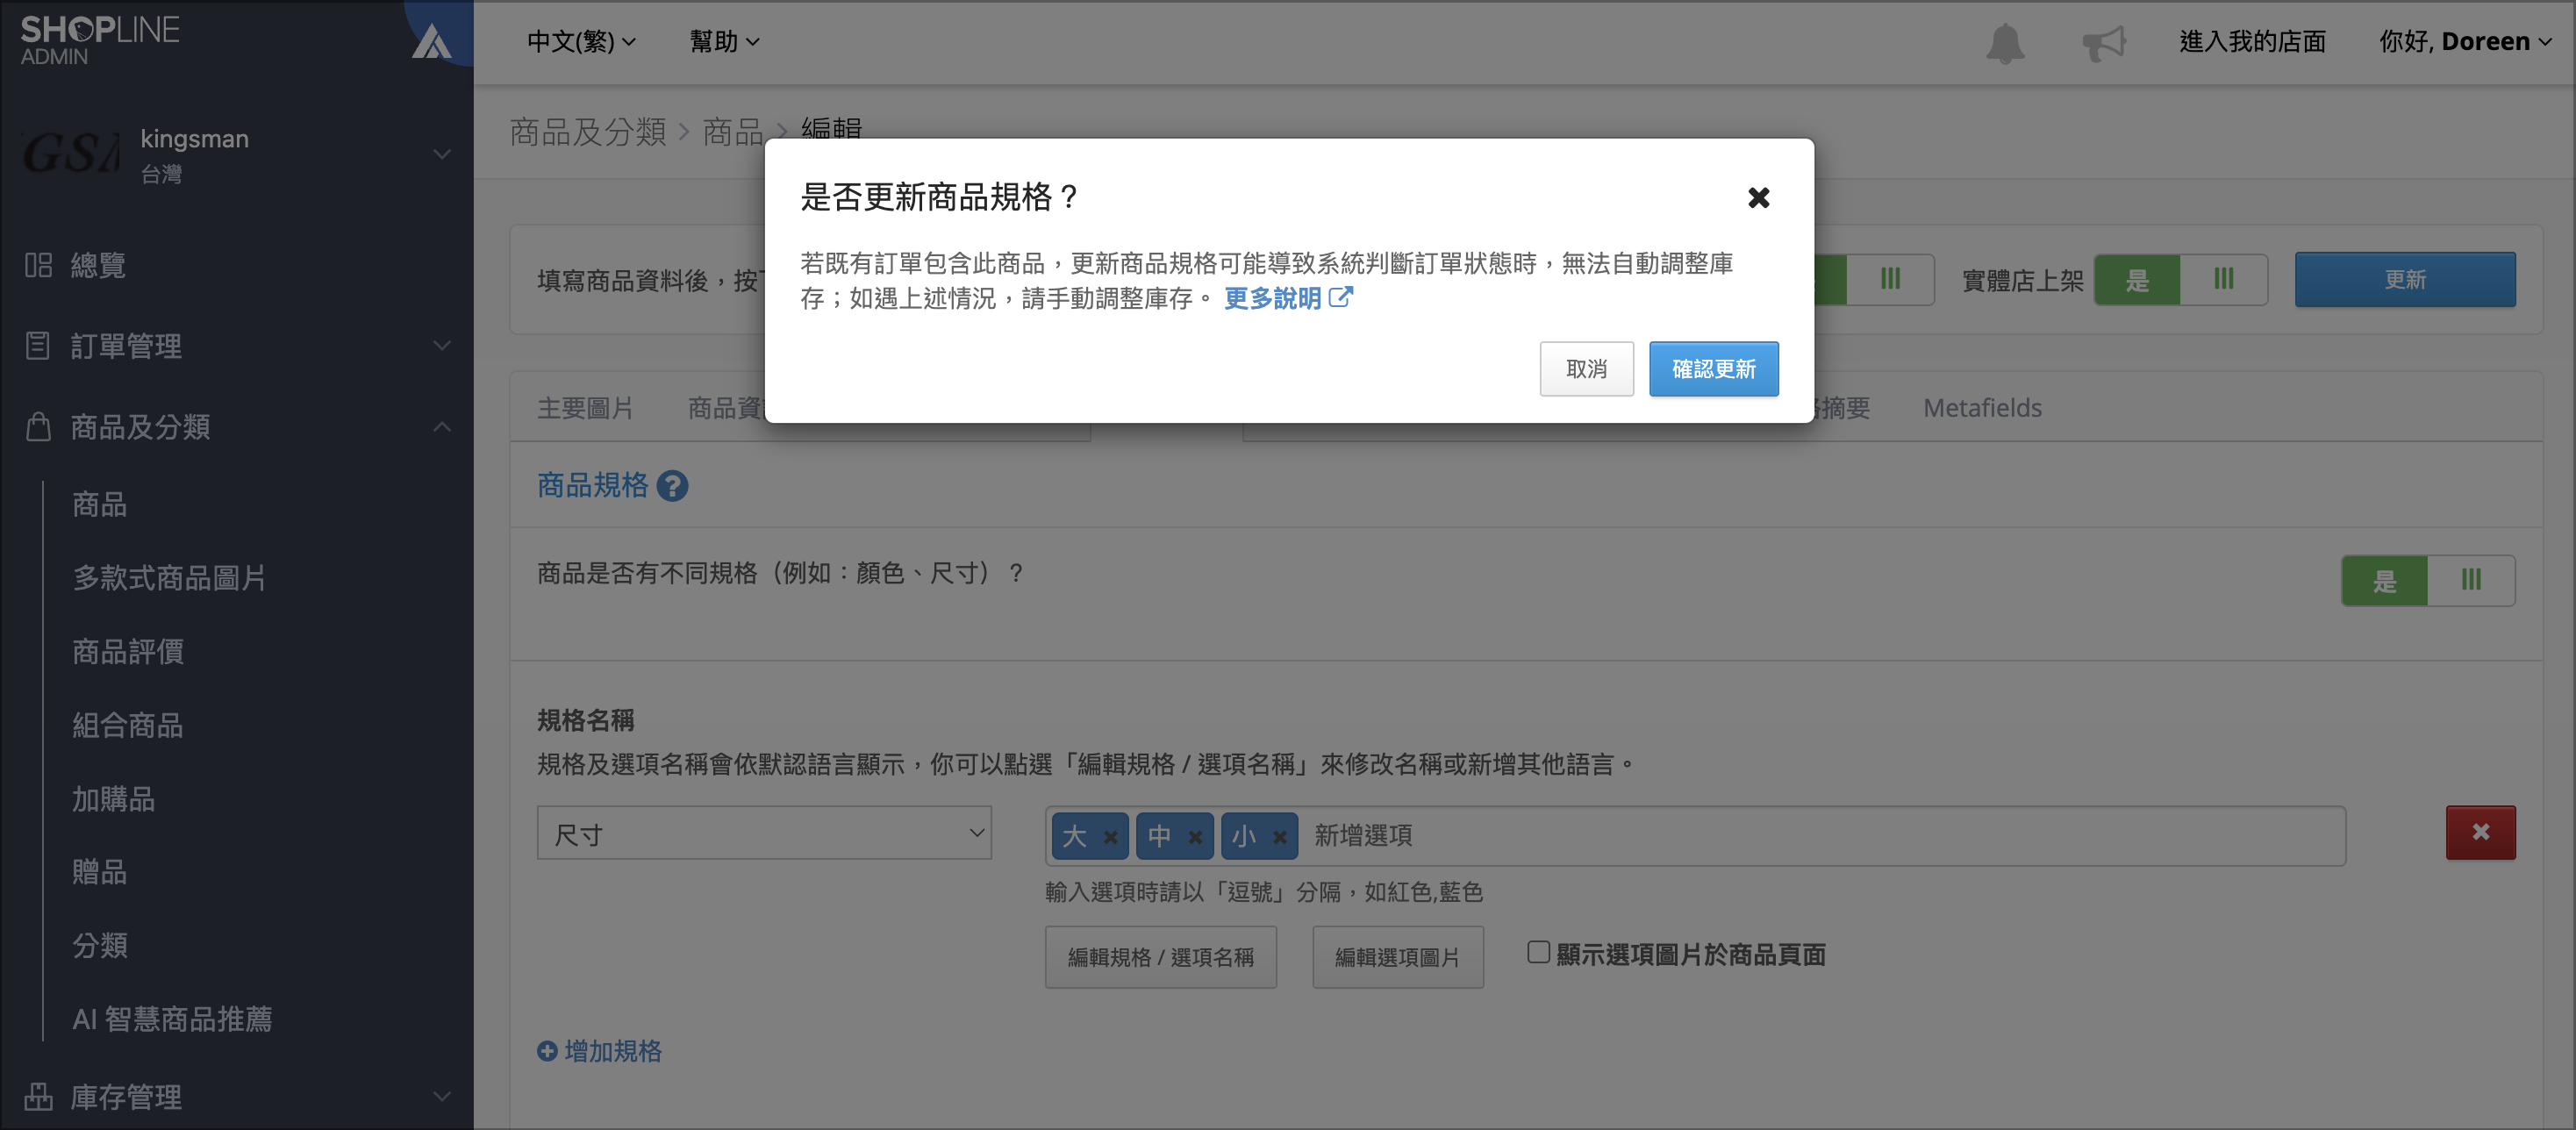
Task: Open 組合商品 sidebar item
Action: point(127,725)
